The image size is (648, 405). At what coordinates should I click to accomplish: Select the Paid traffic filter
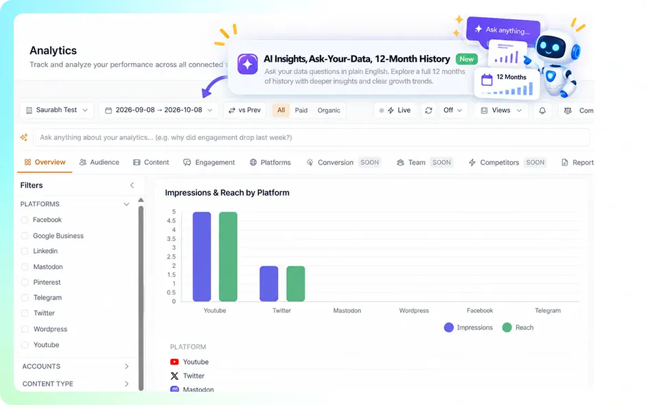(x=301, y=111)
